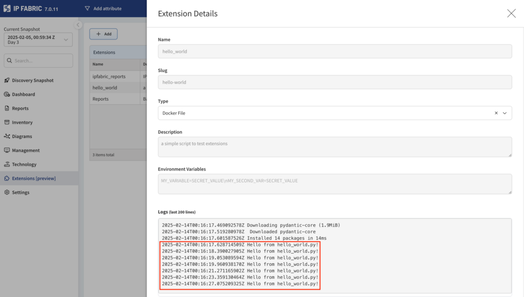Screen dimensions: 524x297
Task: Open the Add attribute menu
Action: tap(104, 8)
